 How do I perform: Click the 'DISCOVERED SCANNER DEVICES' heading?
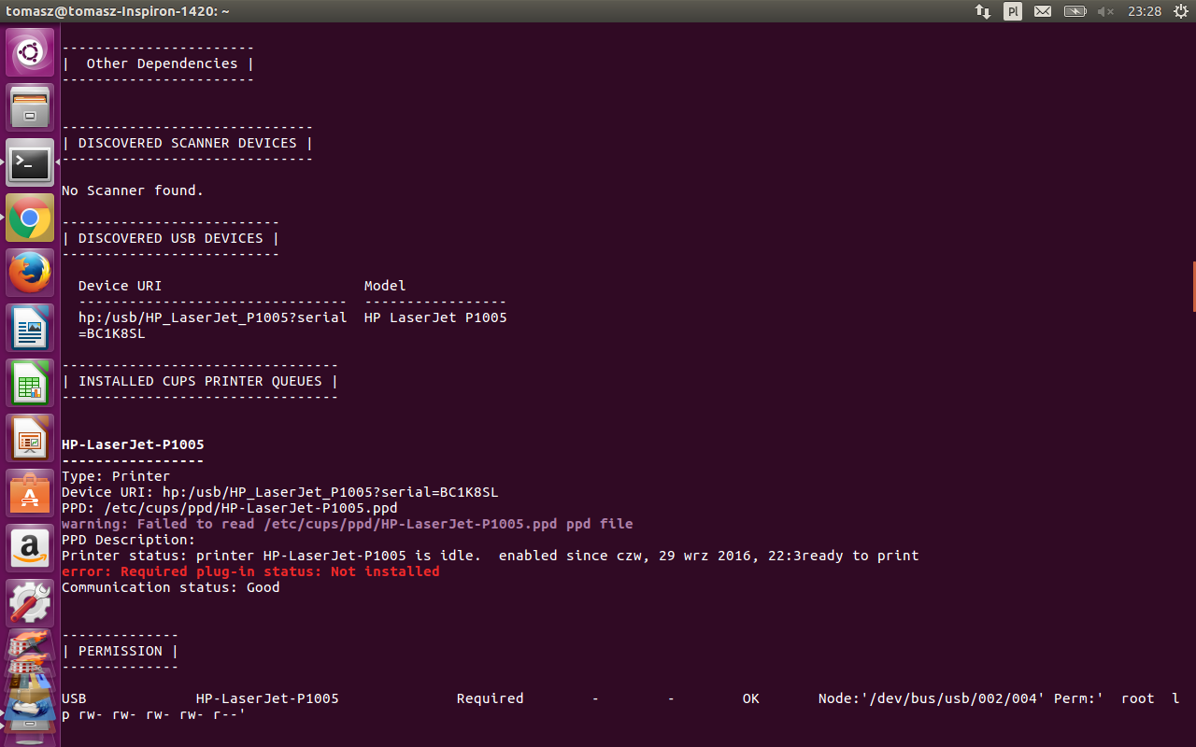[187, 143]
